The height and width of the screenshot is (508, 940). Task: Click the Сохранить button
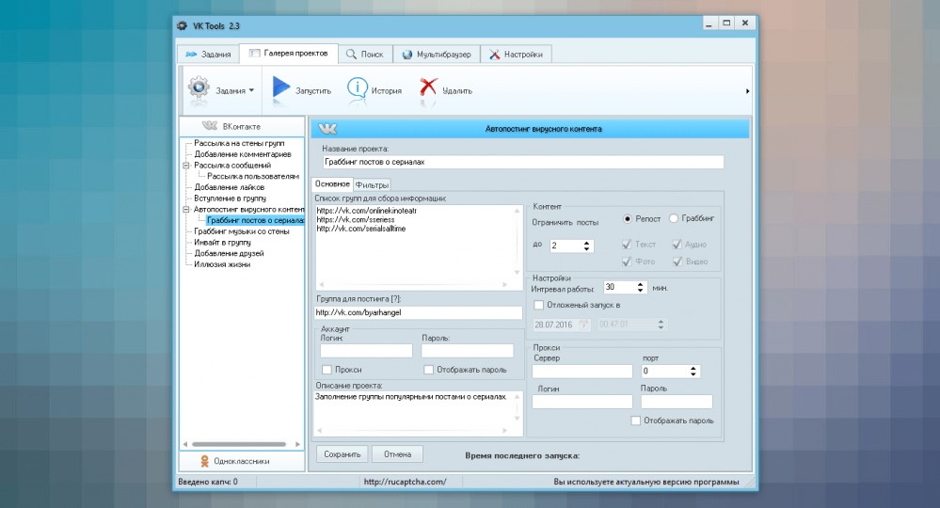click(x=342, y=454)
